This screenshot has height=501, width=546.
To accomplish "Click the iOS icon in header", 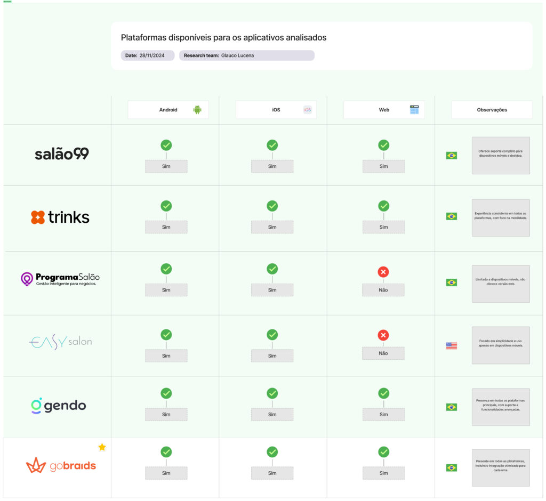I will [x=308, y=110].
